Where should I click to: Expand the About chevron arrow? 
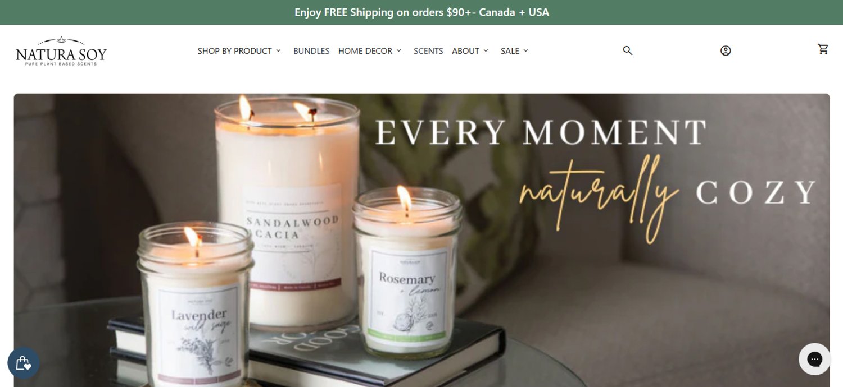486,50
